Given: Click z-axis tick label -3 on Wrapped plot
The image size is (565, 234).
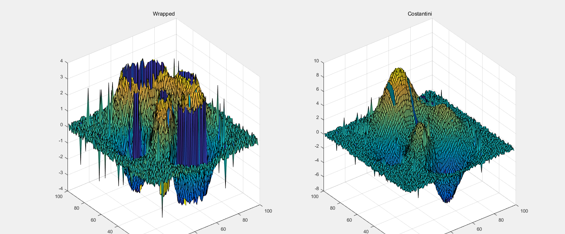Looking at the screenshot, I should [61, 173].
